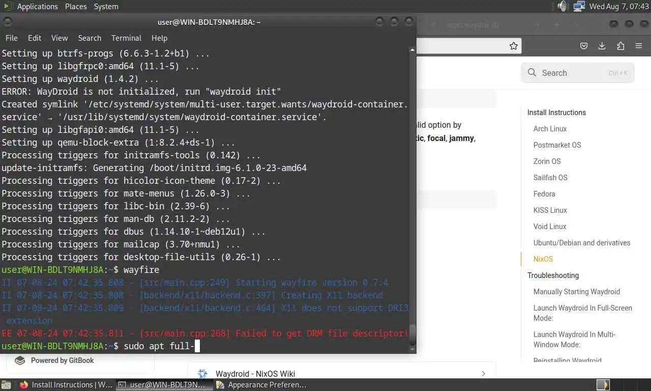This screenshot has height=391, width=651.
Task: Click the volume speaker icon in the panel
Action: [x=562, y=7]
